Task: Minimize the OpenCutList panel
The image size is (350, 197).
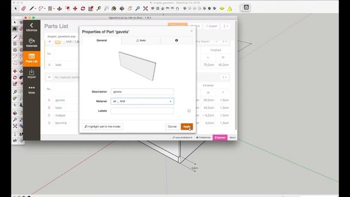Action: 32,27
